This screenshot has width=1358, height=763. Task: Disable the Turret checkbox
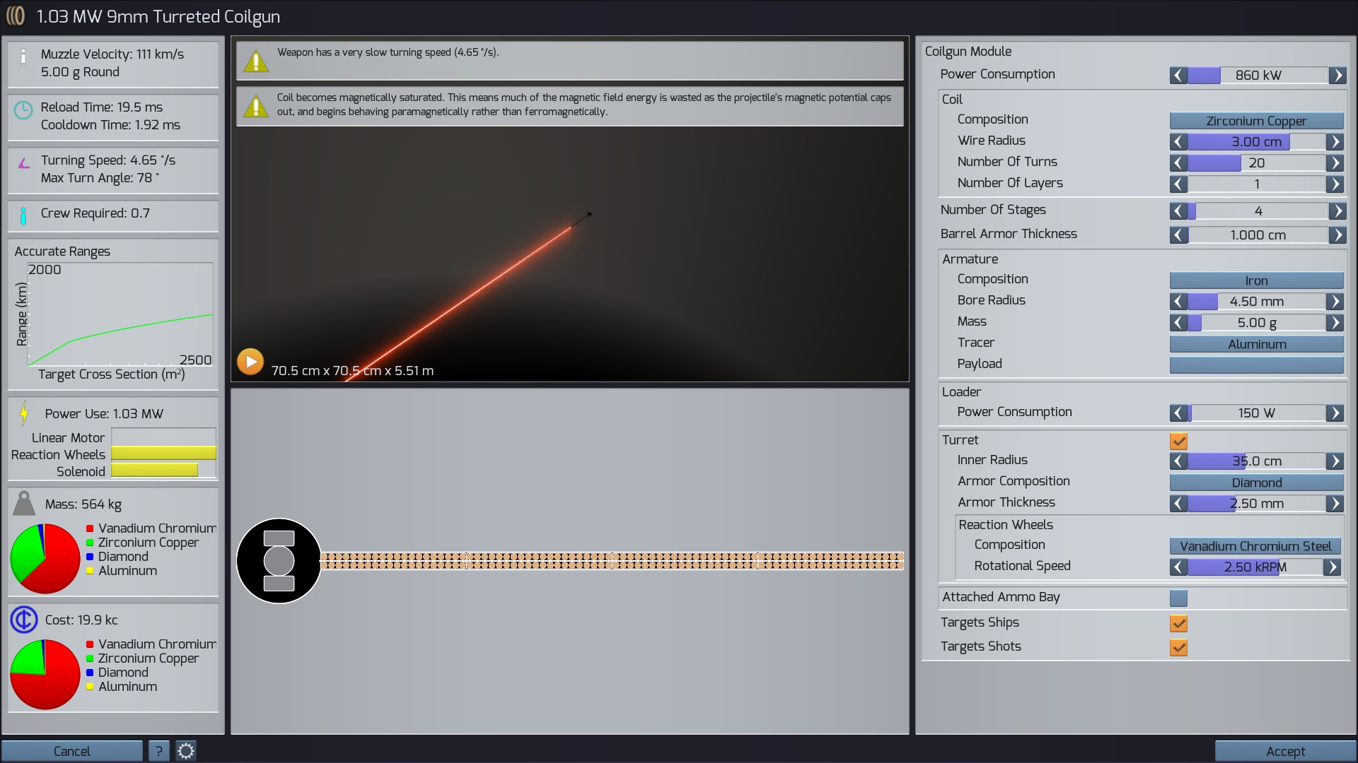[1178, 441]
